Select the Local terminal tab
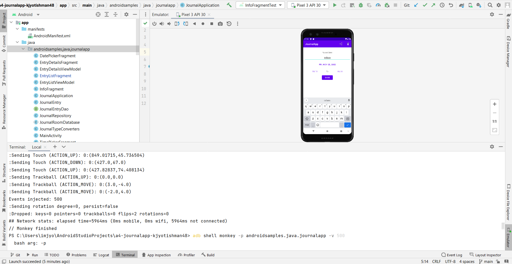512x264 pixels. pos(37,147)
